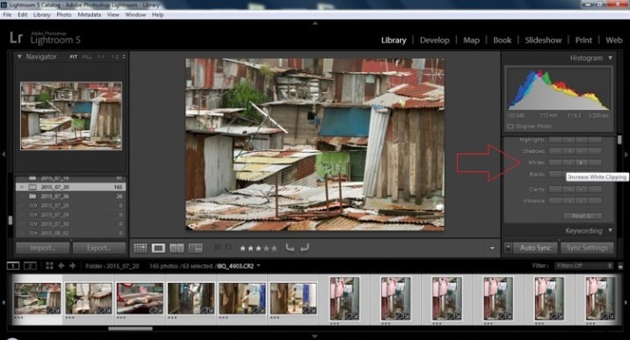The image size is (630, 340).
Task: Open Compare view (X|Y) icon
Action: click(x=177, y=248)
